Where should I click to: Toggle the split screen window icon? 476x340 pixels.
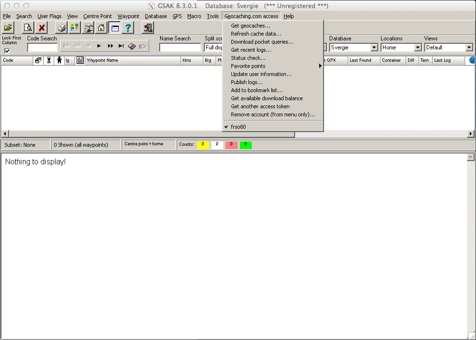pos(115,28)
